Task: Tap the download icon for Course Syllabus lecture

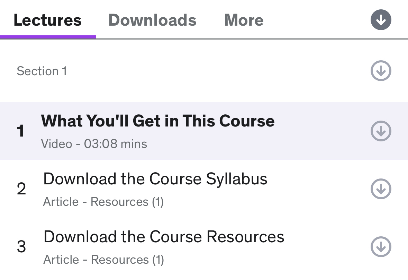Action: pos(381,189)
